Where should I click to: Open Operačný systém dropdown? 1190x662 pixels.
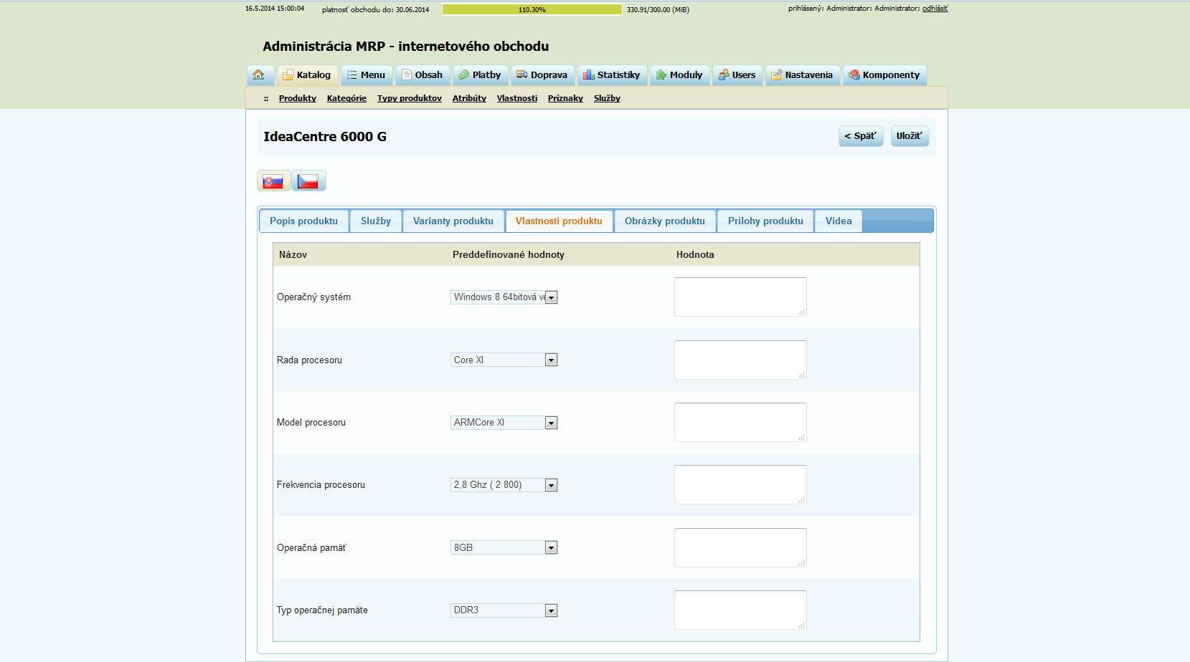(504, 297)
